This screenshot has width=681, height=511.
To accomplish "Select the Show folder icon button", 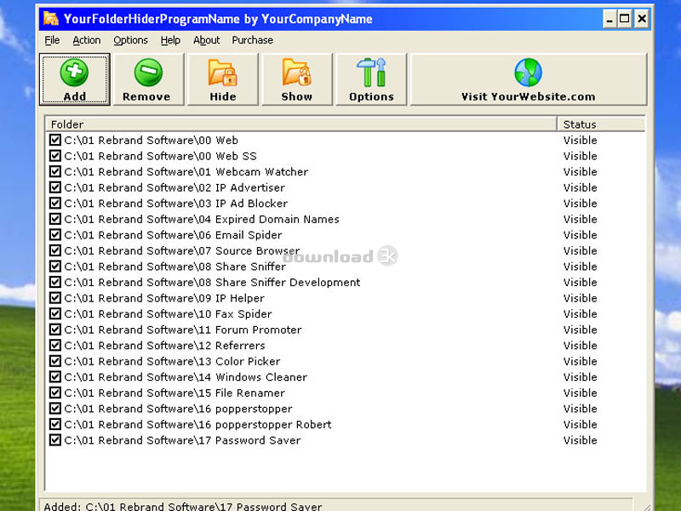I will [296, 72].
